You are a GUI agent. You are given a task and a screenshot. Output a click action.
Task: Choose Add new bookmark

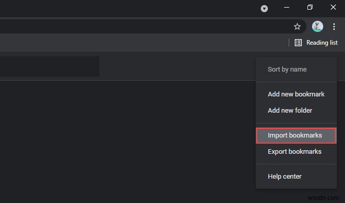(x=296, y=94)
